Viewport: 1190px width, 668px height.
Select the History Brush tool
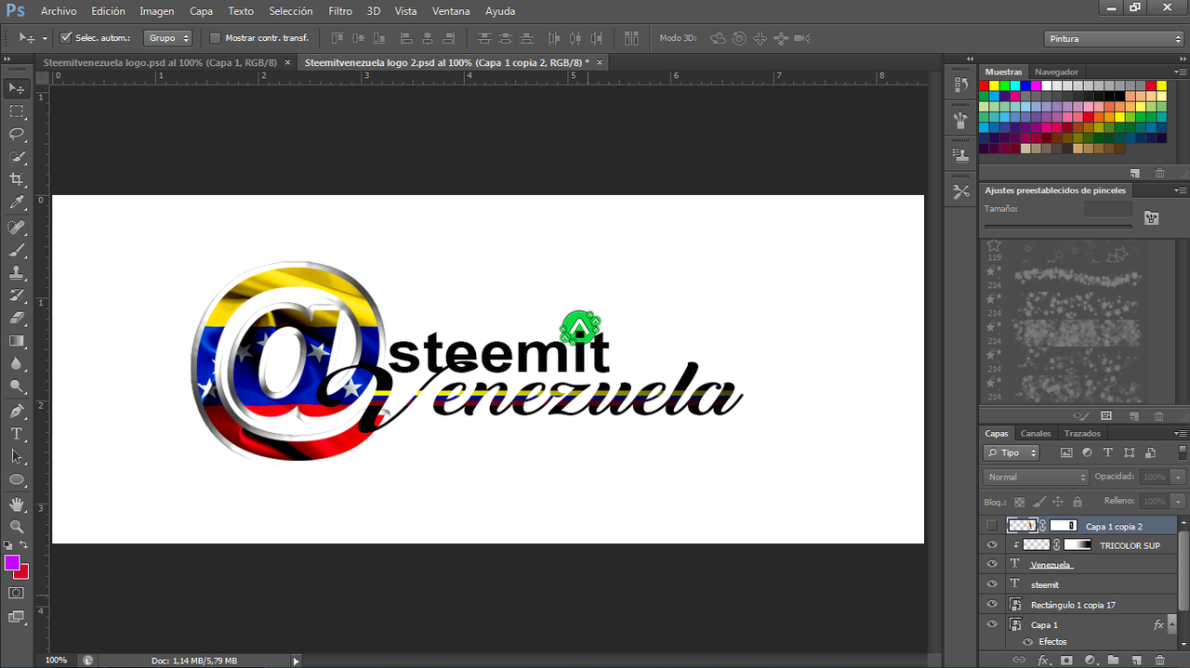17,295
